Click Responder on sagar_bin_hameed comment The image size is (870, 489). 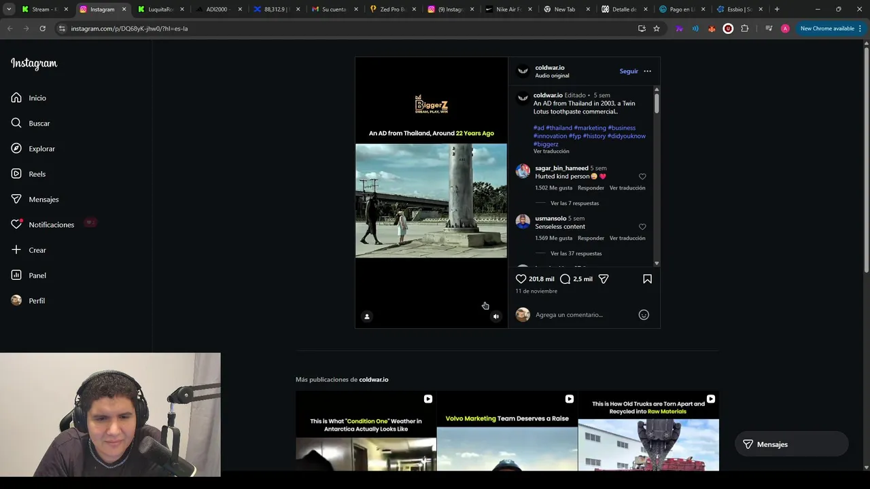[591, 188]
